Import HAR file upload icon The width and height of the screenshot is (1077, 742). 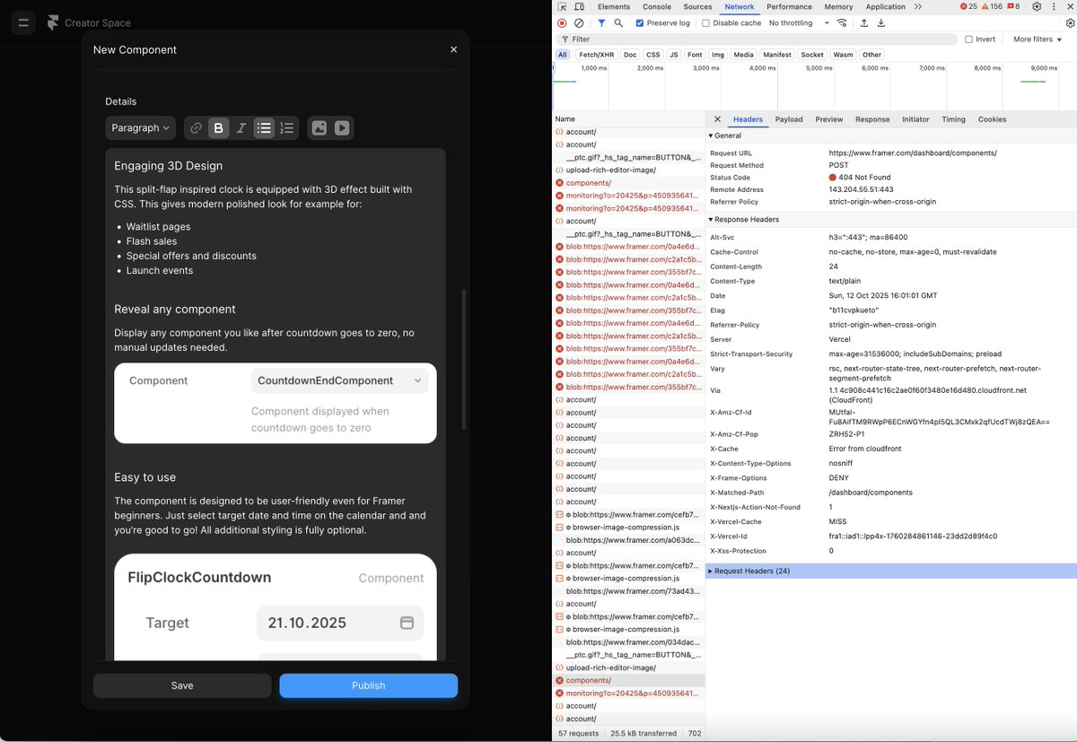click(863, 22)
